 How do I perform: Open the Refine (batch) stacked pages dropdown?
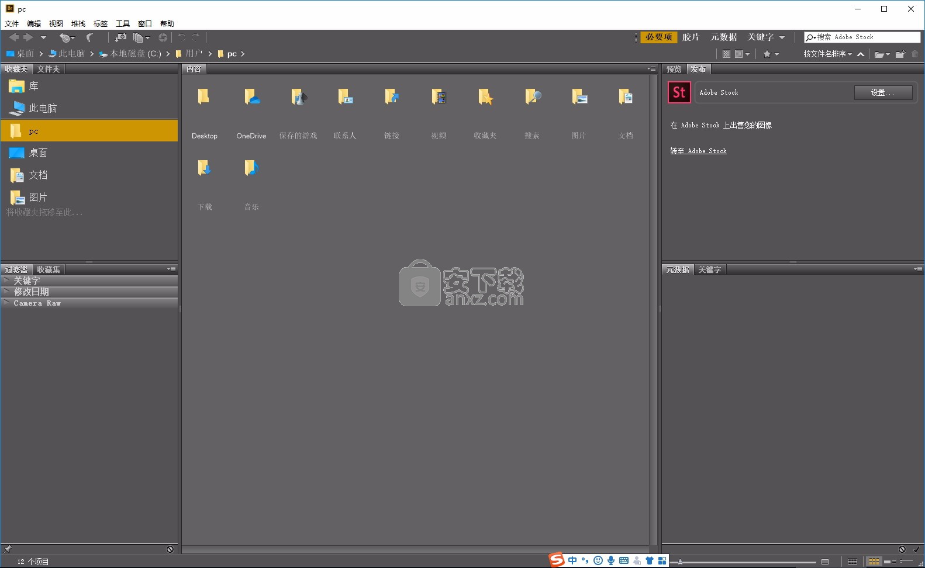tap(141, 37)
